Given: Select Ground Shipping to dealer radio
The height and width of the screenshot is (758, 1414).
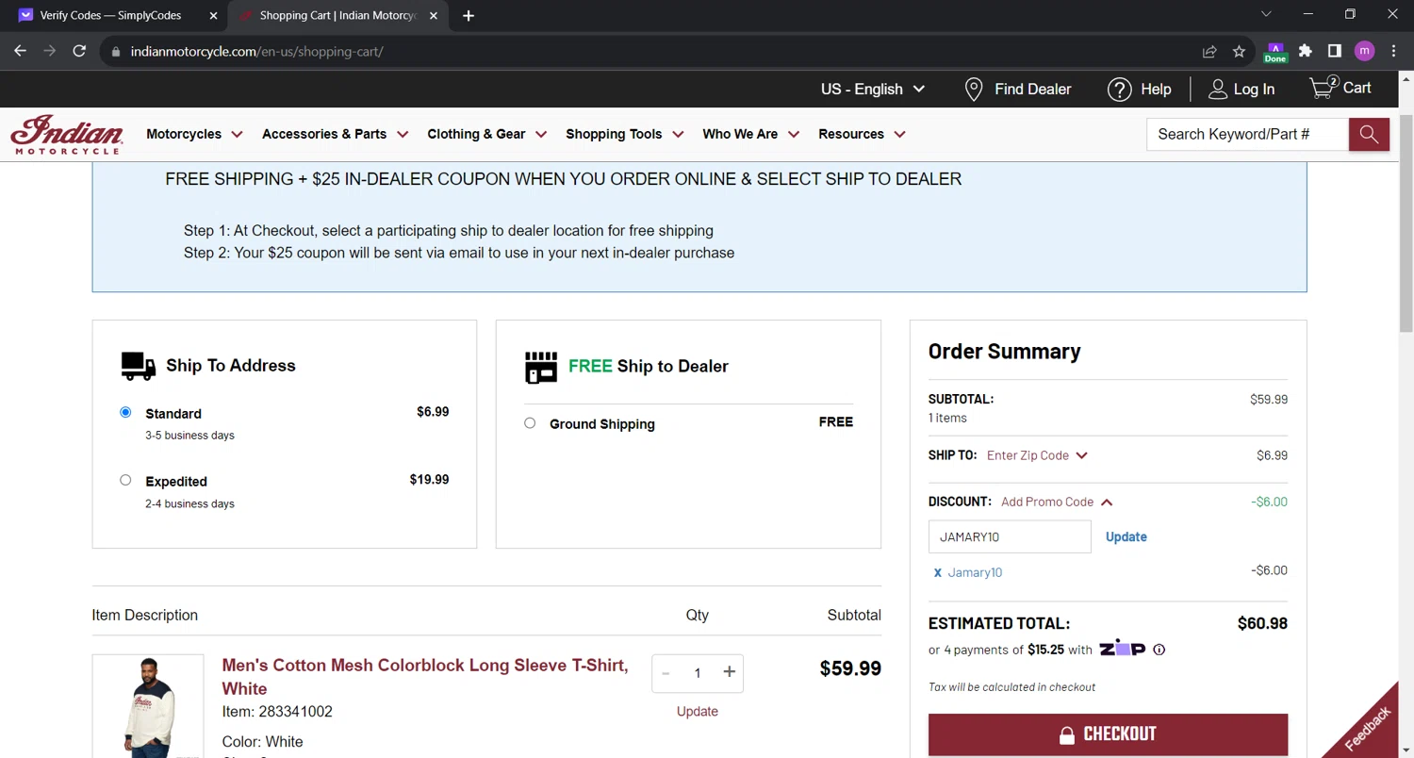Looking at the screenshot, I should [x=530, y=423].
